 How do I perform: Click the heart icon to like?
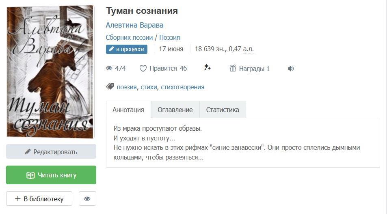click(143, 69)
